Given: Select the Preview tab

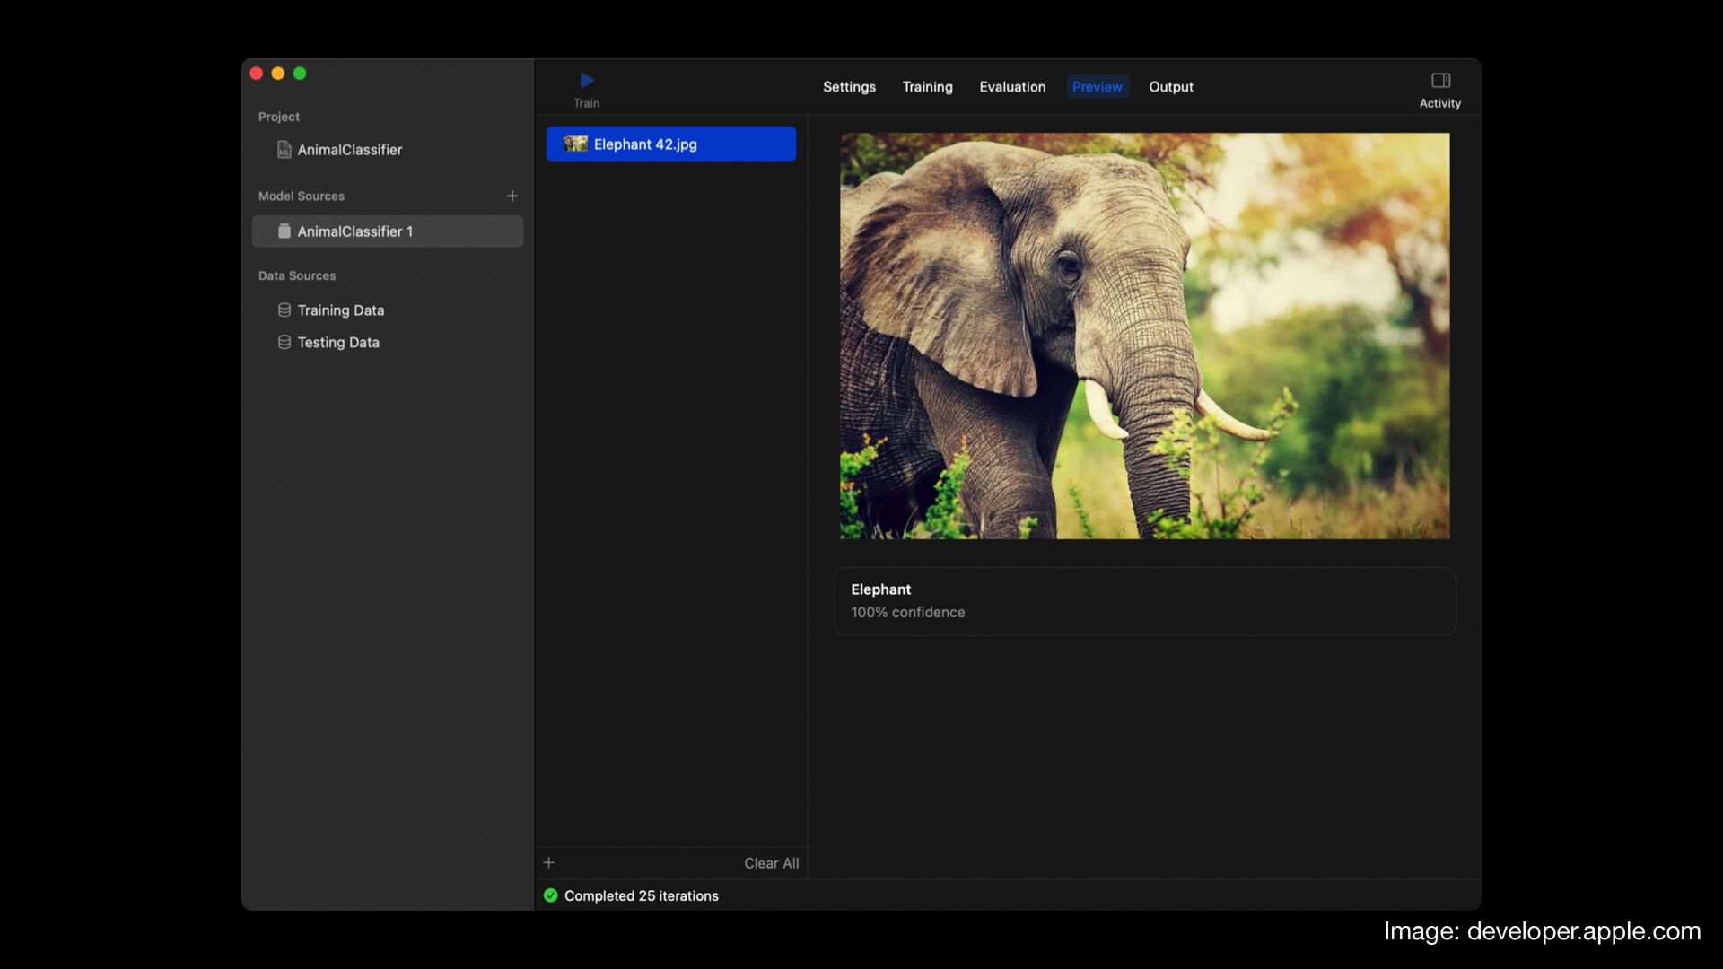Looking at the screenshot, I should coord(1097,87).
